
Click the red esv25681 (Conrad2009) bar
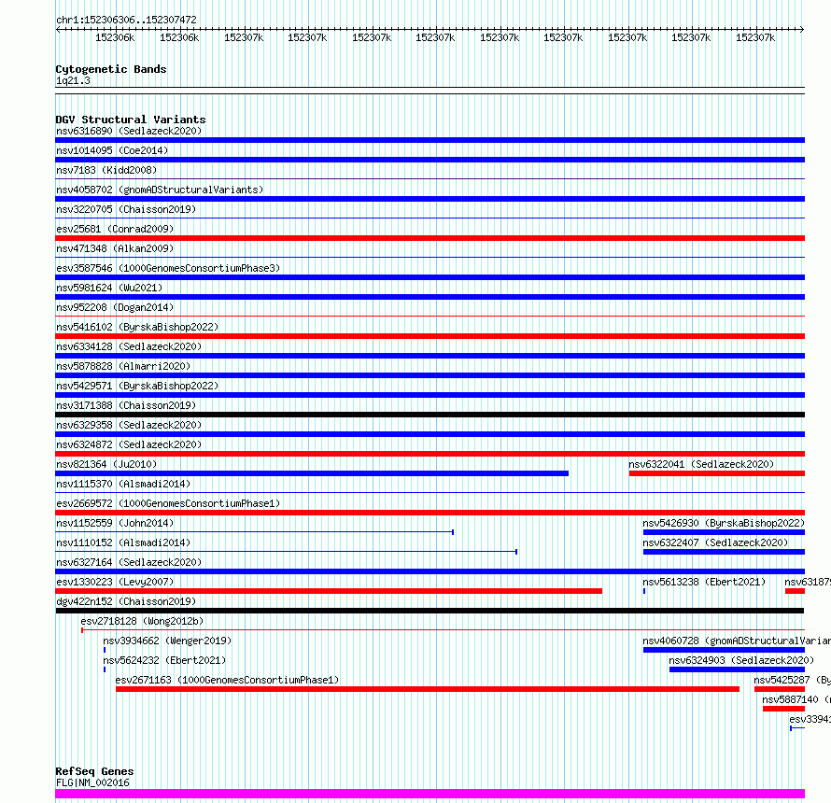click(x=430, y=238)
